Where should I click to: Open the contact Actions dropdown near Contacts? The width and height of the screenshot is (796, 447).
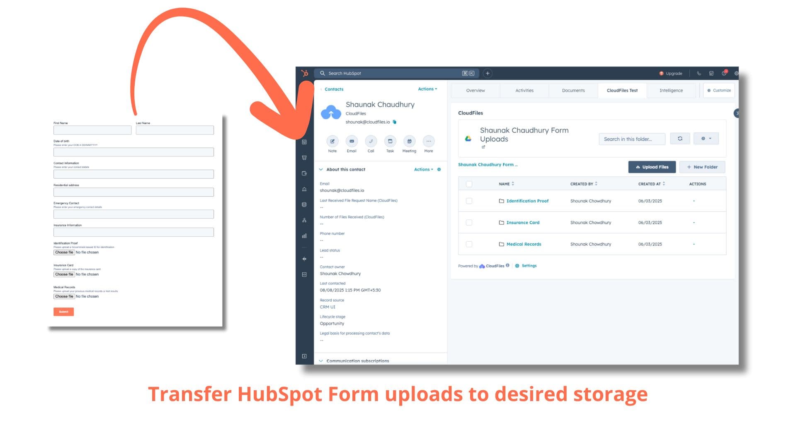point(427,89)
